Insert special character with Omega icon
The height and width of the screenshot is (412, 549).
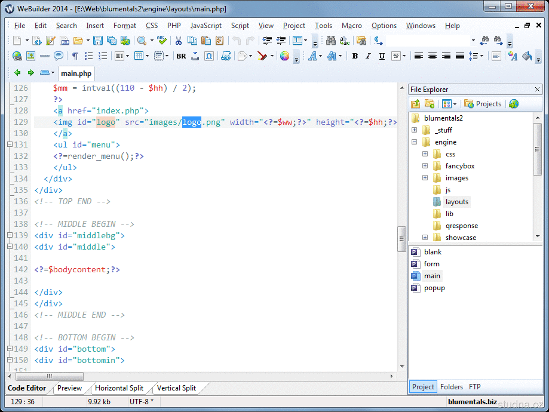[x=209, y=56]
